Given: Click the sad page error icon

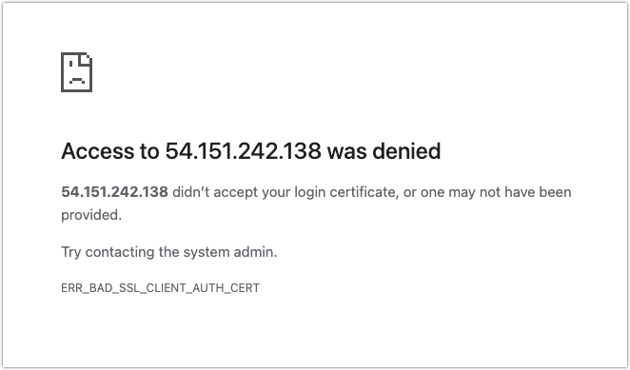Looking at the screenshot, I should (76, 72).
